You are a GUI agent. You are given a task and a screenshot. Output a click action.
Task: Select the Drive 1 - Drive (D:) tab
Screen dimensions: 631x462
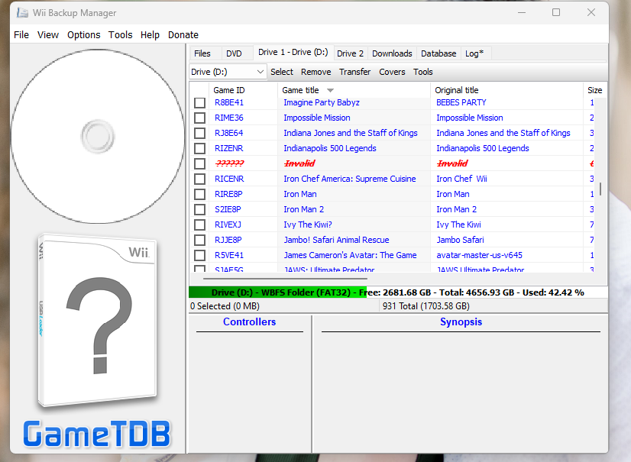(x=293, y=53)
